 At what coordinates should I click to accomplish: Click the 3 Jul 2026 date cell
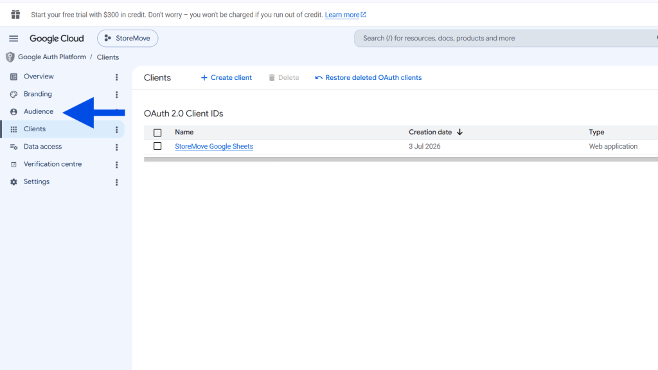click(425, 146)
